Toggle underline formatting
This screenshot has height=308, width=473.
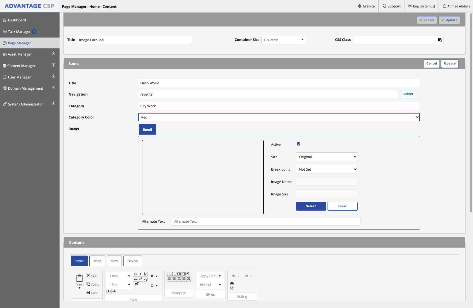[145, 274]
